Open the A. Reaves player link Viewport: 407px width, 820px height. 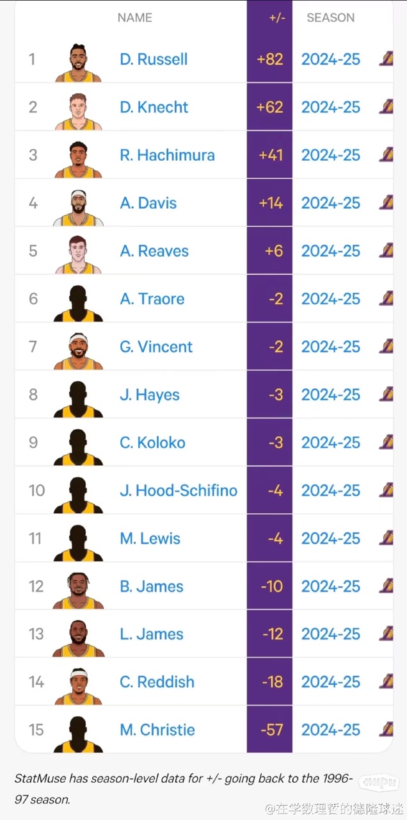pos(154,251)
